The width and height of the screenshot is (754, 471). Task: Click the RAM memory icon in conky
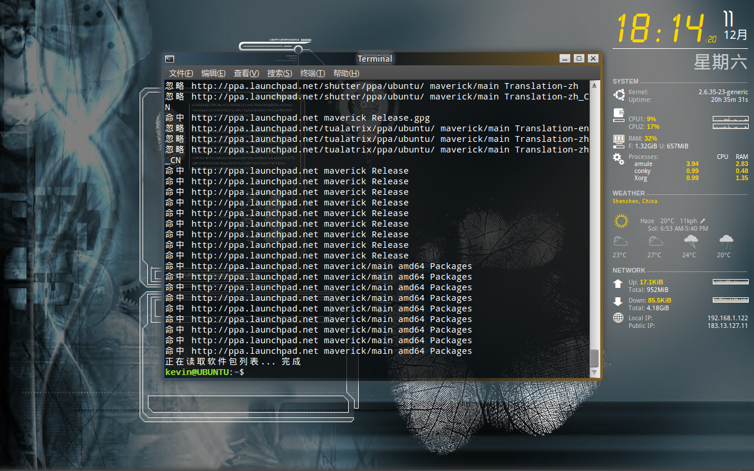[x=619, y=141]
